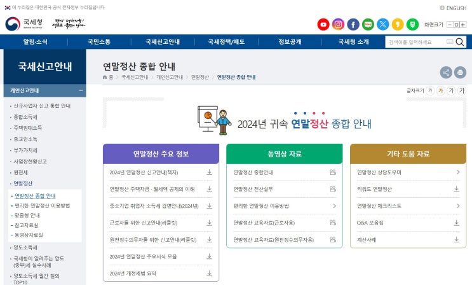This screenshot has height=285, width=472.
Task: Click 연말정산 breadcrumb link
Action: (x=200, y=77)
